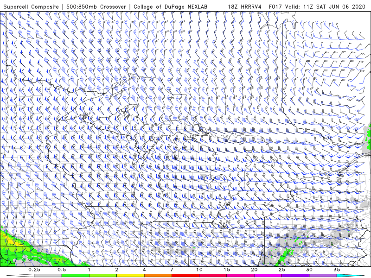Select the yellow 2–4 legend swatch
Image resolution: width=371 pixels, height=278 pixels.
[x=130, y=276]
